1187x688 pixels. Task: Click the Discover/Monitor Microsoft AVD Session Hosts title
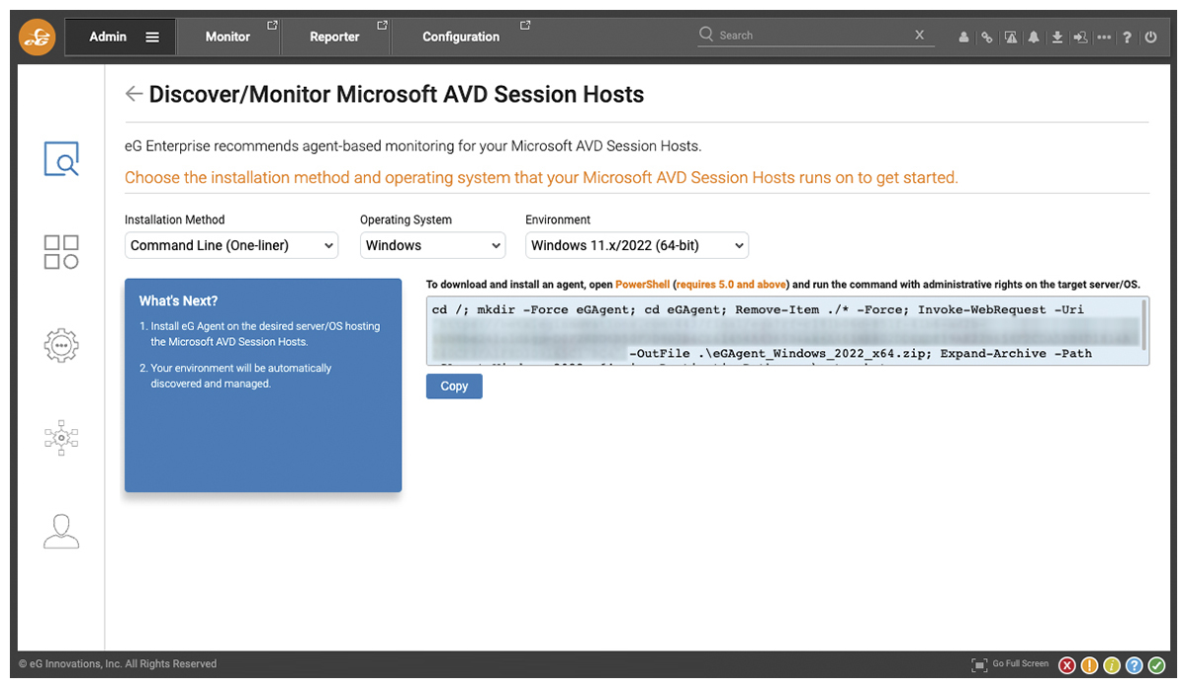pos(397,95)
